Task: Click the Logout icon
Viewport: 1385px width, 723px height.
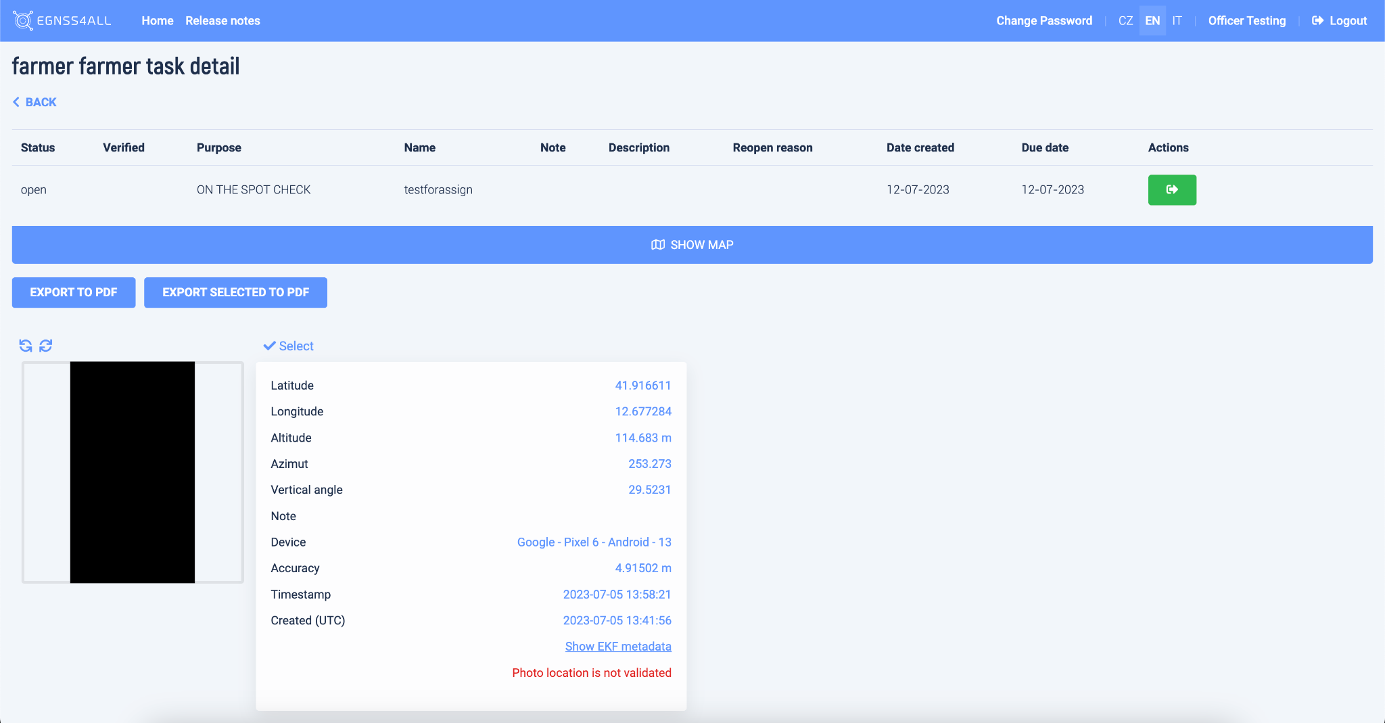Action: click(1317, 21)
